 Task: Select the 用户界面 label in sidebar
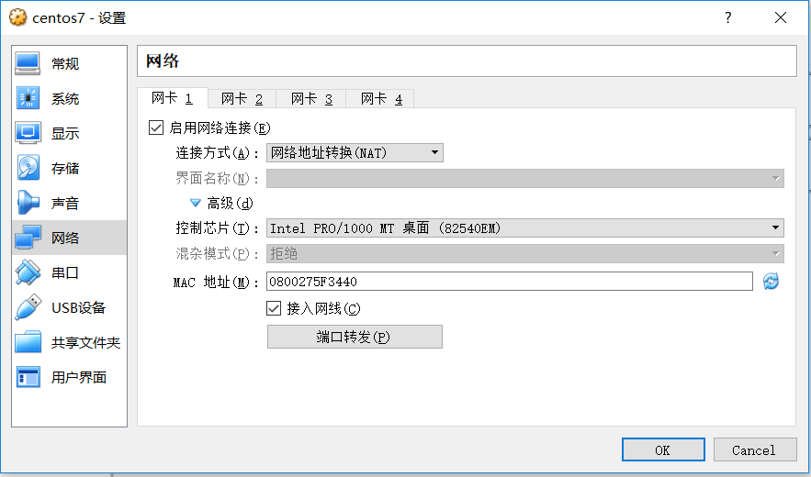tap(79, 377)
